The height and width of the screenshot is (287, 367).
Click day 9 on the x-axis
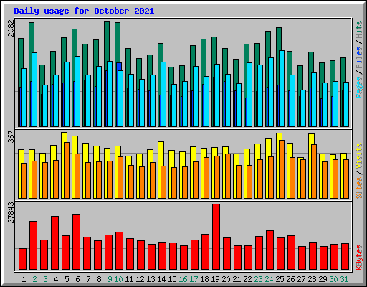pyautogui.click(x=110, y=279)
